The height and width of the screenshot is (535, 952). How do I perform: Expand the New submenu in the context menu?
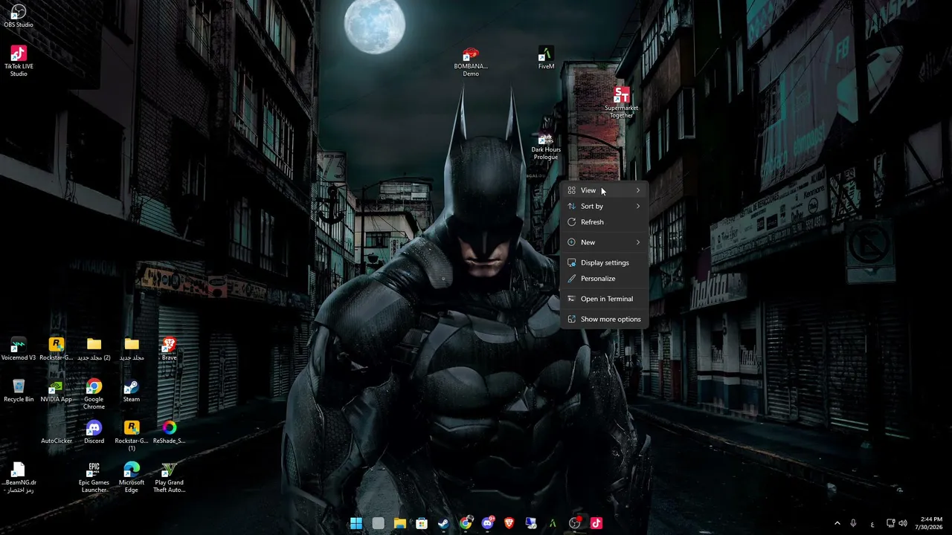tap(604, 242)
